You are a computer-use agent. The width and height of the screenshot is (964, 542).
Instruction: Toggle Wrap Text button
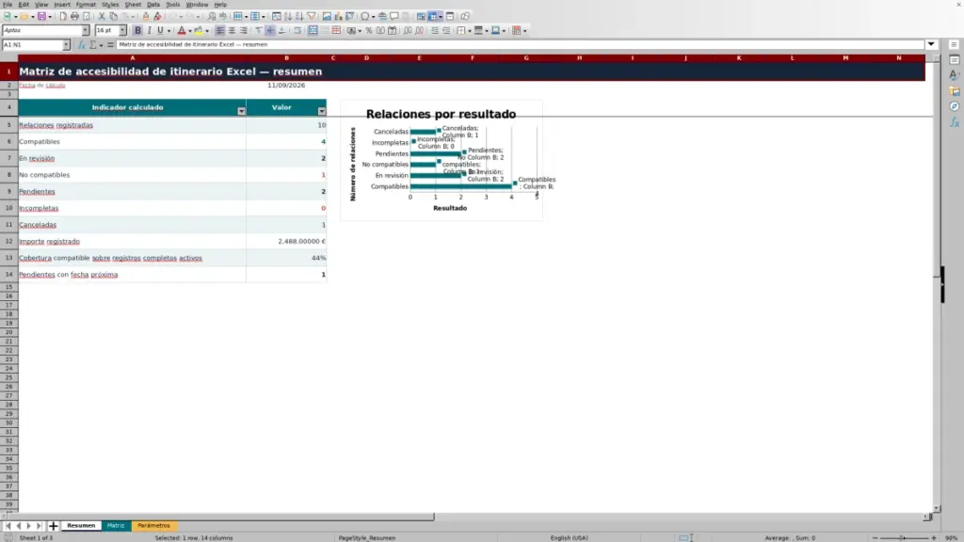point(297,31)
